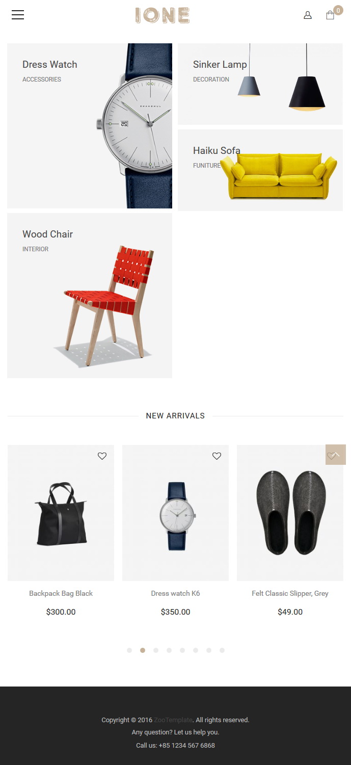Add Backpack Bag Black to wishlist heart
The width and height of the screenshot is (351, 765).
102,456
